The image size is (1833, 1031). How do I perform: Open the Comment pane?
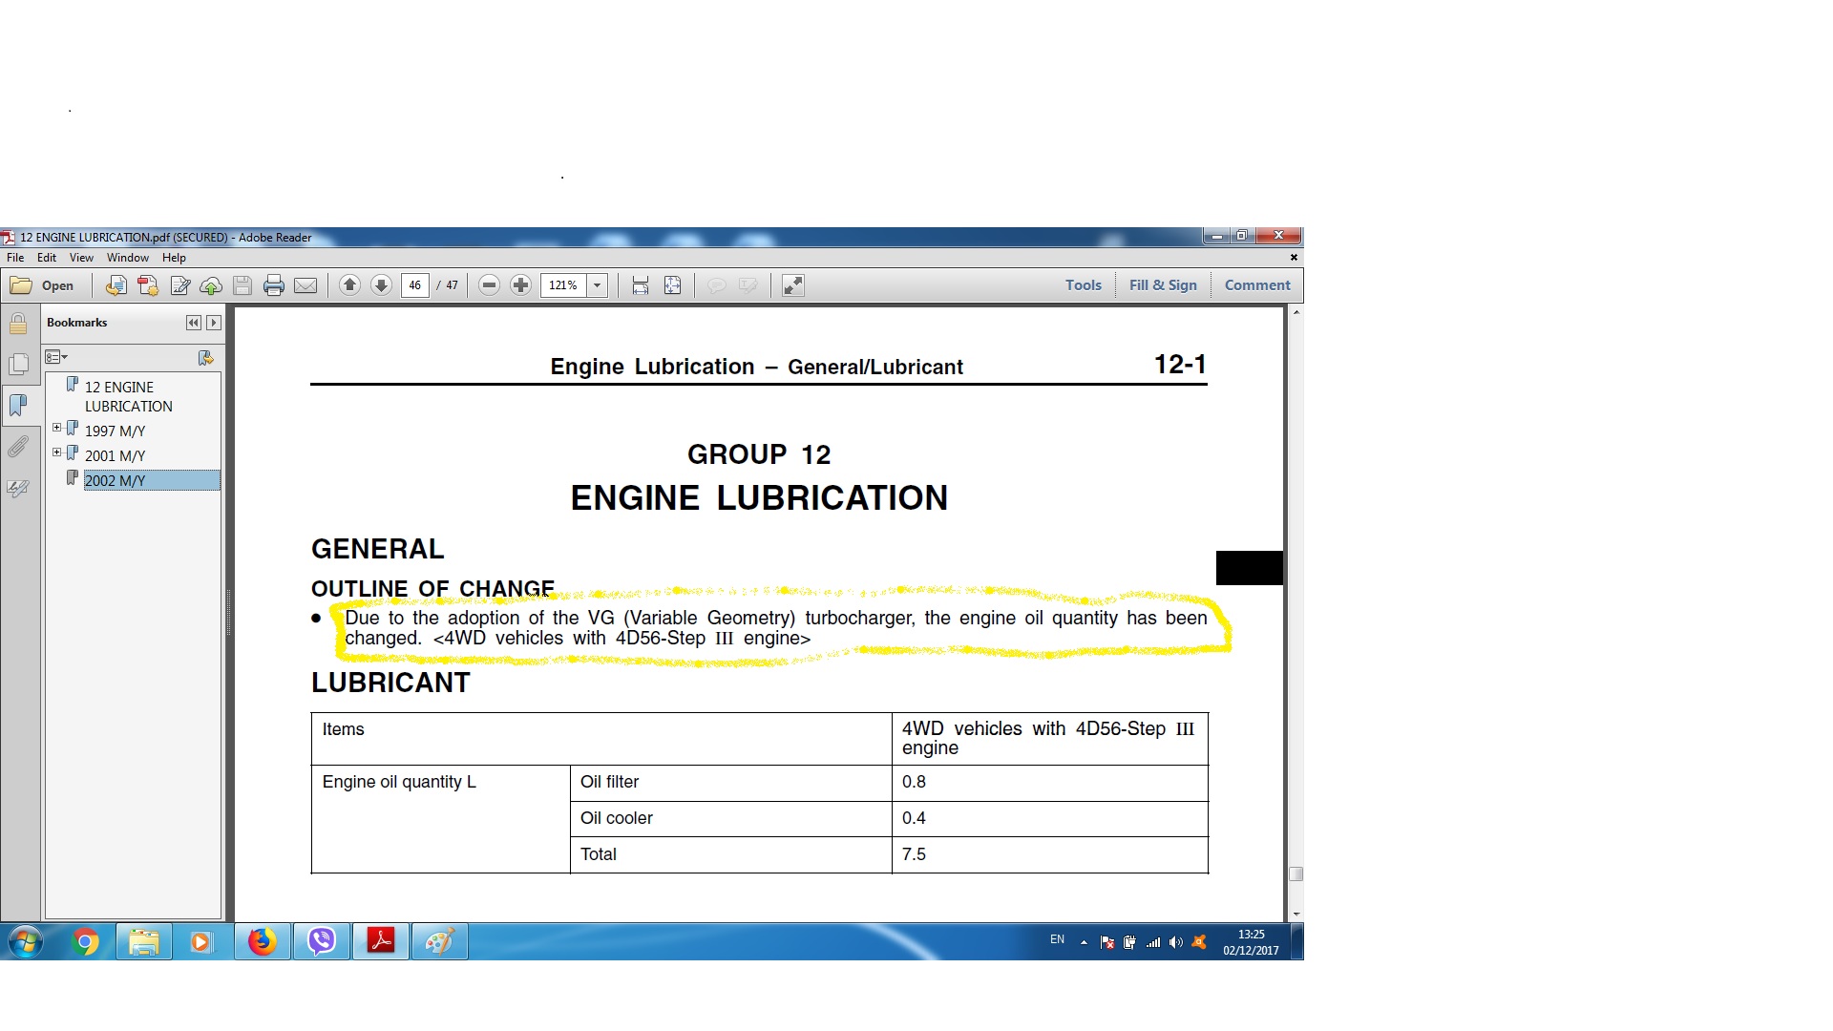(x=1256, y=285)
